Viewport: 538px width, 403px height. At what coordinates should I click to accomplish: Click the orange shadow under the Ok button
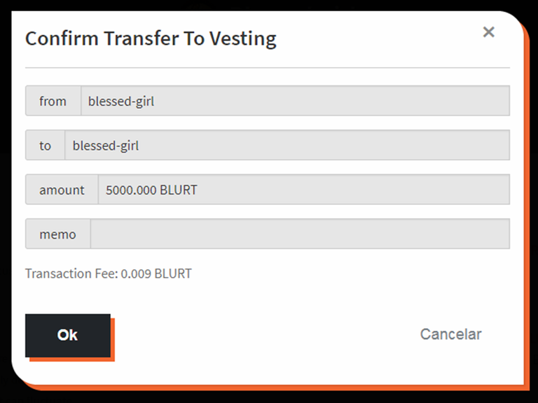[72, 360]
